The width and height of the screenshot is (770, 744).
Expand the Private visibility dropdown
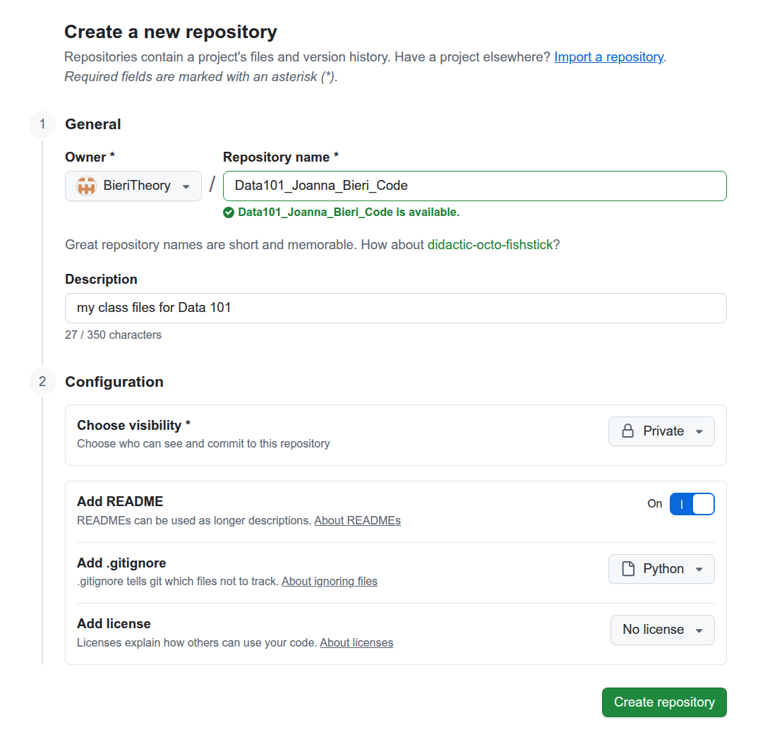[x=661, y=431]
